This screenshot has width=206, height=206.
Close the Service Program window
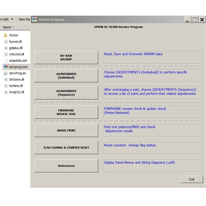pyautogui.click(x=202, y=20)
